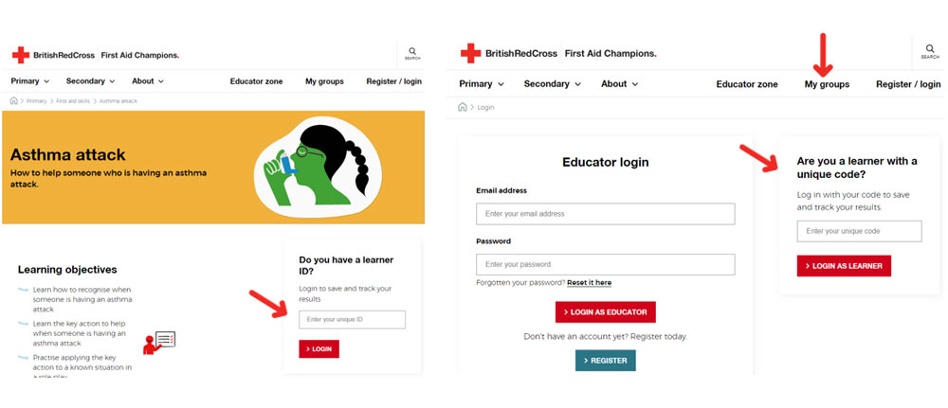Viewport: 948px width, 408px height.
Task: Focus the Enter your unique ID field
Action: [x=352, y=319]
